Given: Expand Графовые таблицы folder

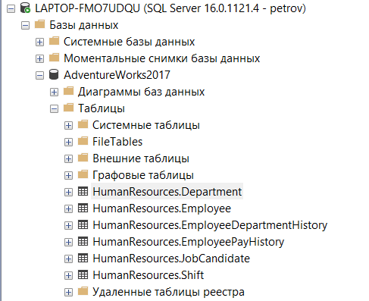Looking at the screenshot, I should point(68,176).
